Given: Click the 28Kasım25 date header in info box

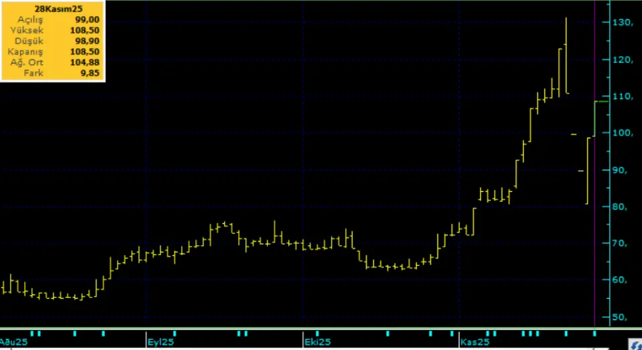Looking at the screenshot, I should pos(52,10).
